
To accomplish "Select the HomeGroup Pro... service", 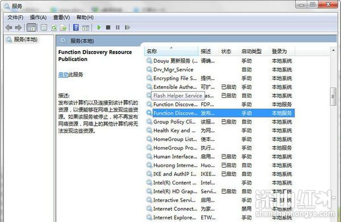I will click(220, 148).
